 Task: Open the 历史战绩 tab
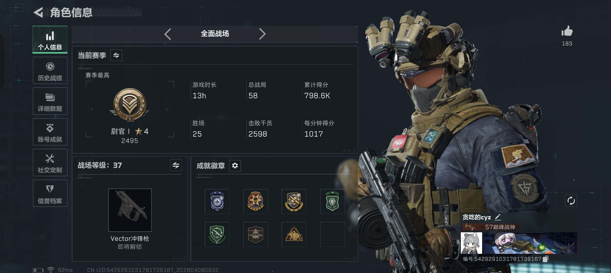pyautogui.click(x=50, y=71)
